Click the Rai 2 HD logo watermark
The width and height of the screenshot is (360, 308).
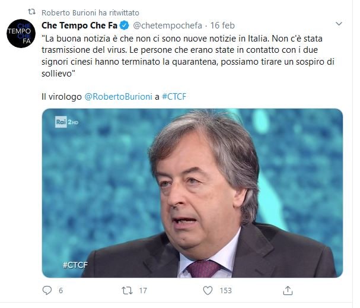pos(67,122)
